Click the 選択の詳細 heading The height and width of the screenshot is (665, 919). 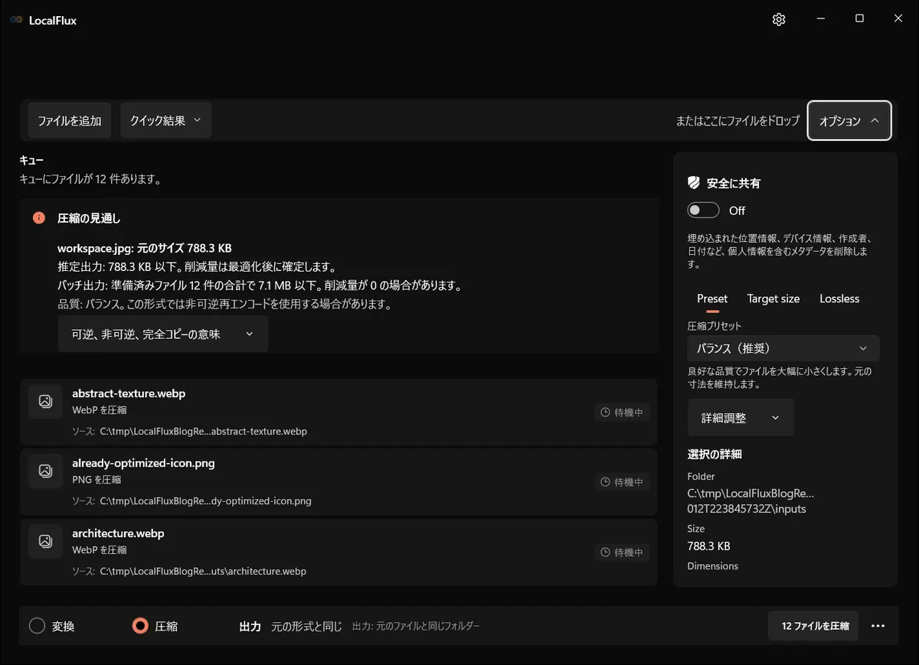click(715, 455)
